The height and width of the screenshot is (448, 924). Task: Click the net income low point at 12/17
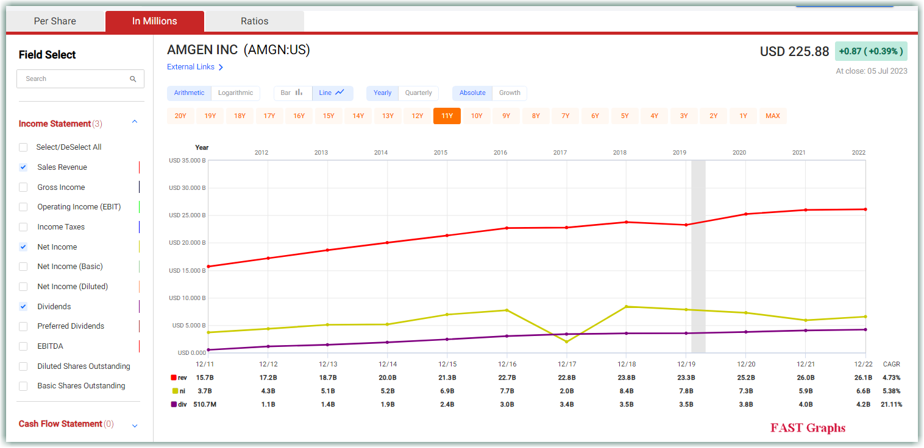pos(567,341)
